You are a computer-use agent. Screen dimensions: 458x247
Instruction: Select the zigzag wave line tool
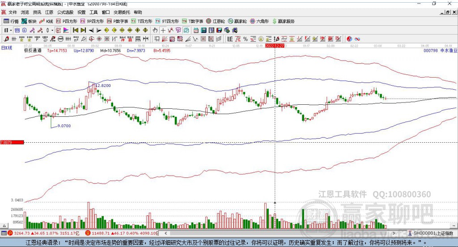click(195, 39)
